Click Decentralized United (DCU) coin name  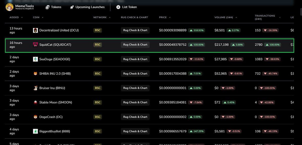(59, 30)
